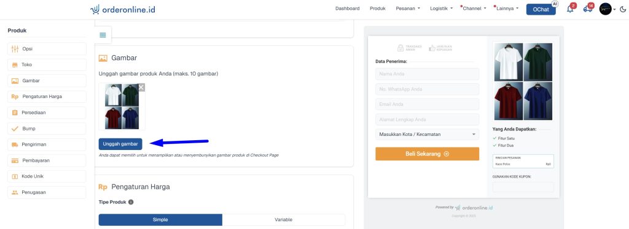629x229 pixels.
Task: Click the delivery truck icon in header
Action: pyautogui.click(x=588, y=9)
